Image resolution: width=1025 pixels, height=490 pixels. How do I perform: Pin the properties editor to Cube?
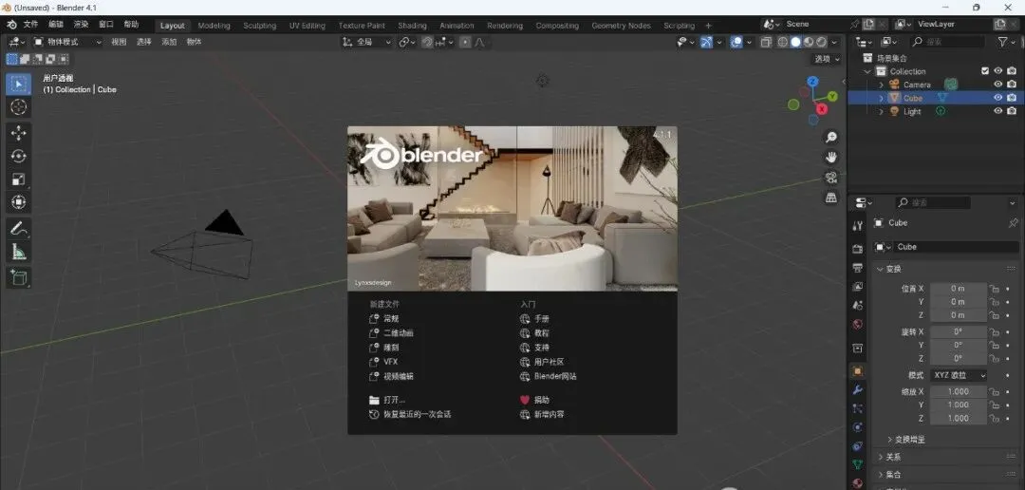1013,223
